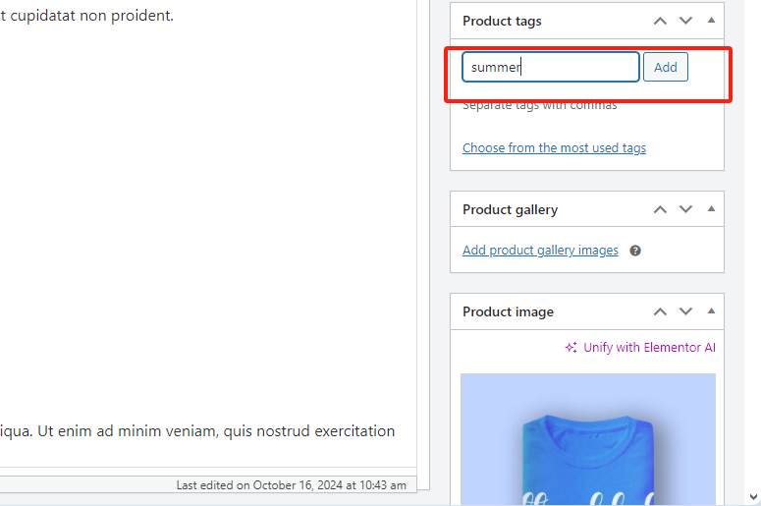Focus the product tag input field
Screen dimensions: 761x506
coord(550,67)
